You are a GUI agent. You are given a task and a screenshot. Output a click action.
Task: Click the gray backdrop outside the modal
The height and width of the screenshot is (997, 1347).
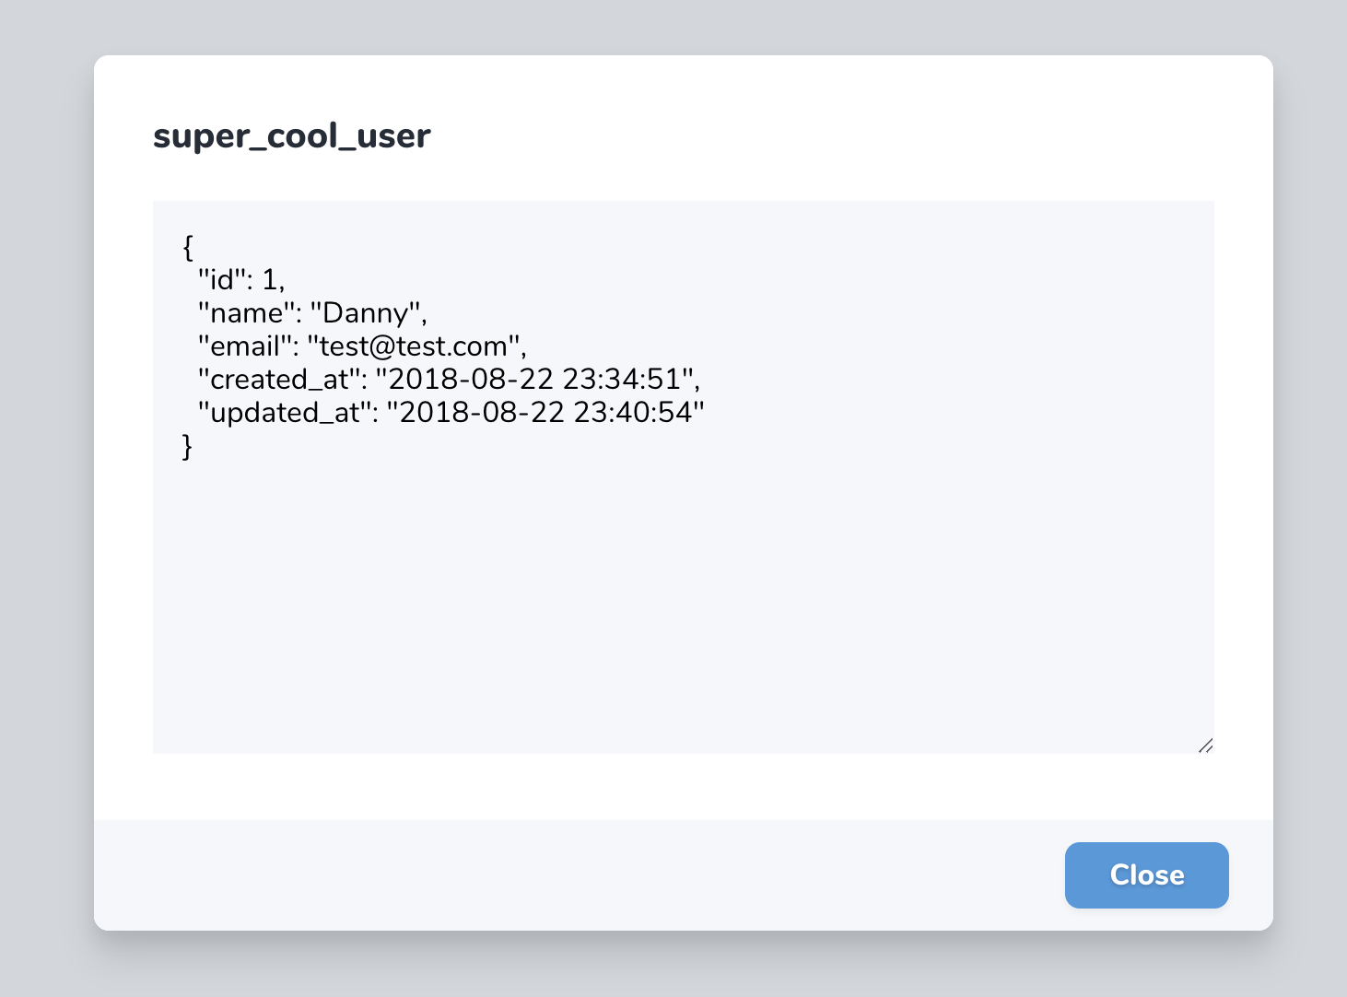[x=46, y=498]
